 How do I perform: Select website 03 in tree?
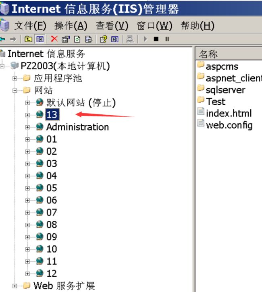pyautogui.click(x=52, y=164)
